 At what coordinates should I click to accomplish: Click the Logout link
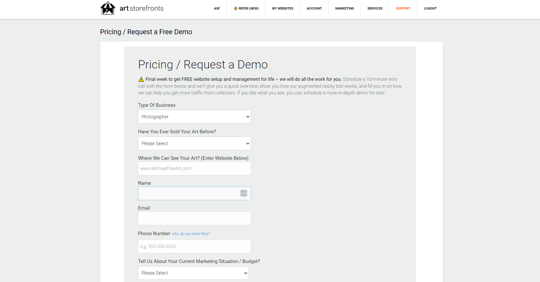430,8
